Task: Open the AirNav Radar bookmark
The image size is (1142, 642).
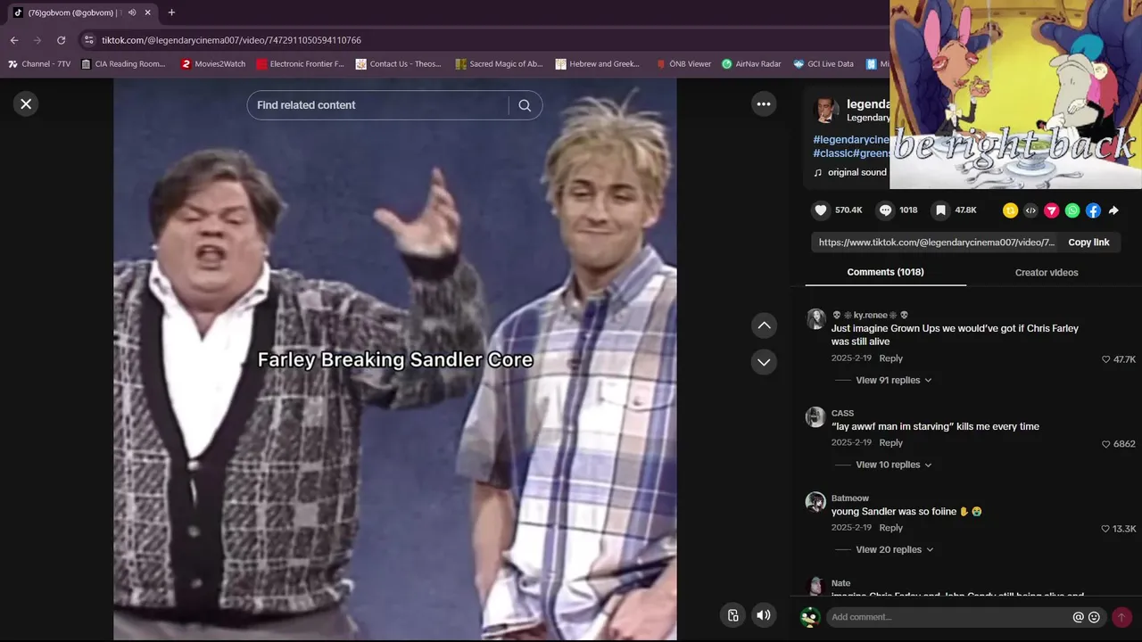Action: pos(751,64)
